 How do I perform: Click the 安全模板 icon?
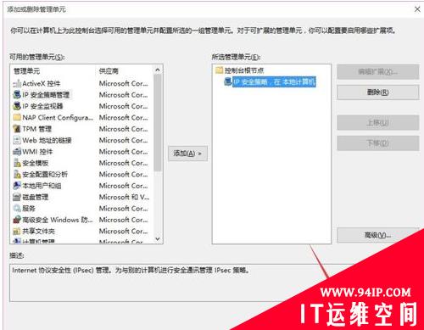[x=17, y=163]
